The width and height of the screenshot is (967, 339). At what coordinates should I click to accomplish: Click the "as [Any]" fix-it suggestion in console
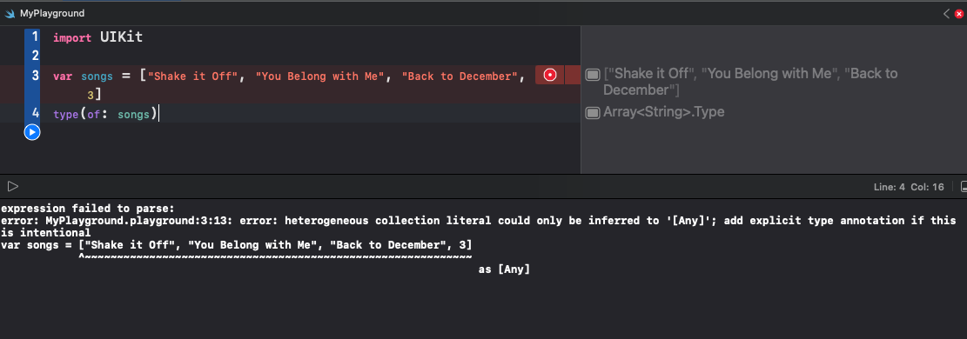pyautogui.click(x=504, y=269)
